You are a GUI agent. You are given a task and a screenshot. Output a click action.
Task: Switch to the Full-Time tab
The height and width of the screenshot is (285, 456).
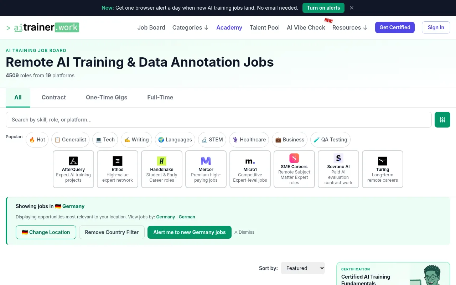pos(160,97)
